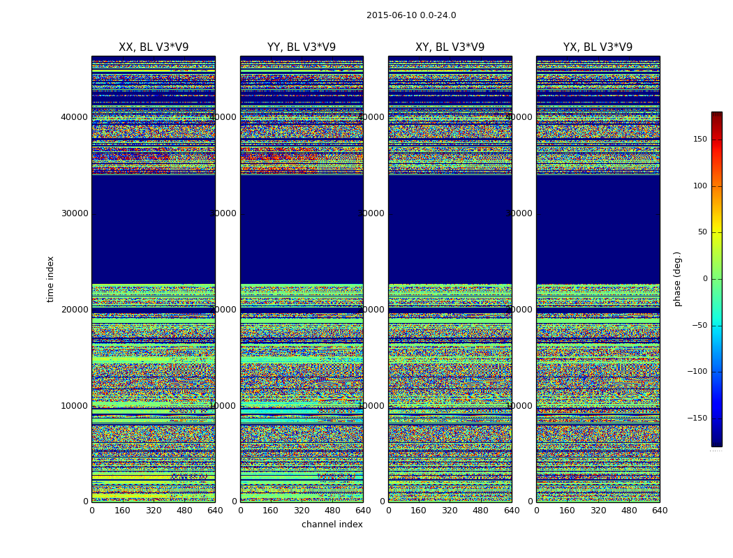Click the 640 x-tick under the YX plot
This screenshot has height=558, width=733.
660,511
